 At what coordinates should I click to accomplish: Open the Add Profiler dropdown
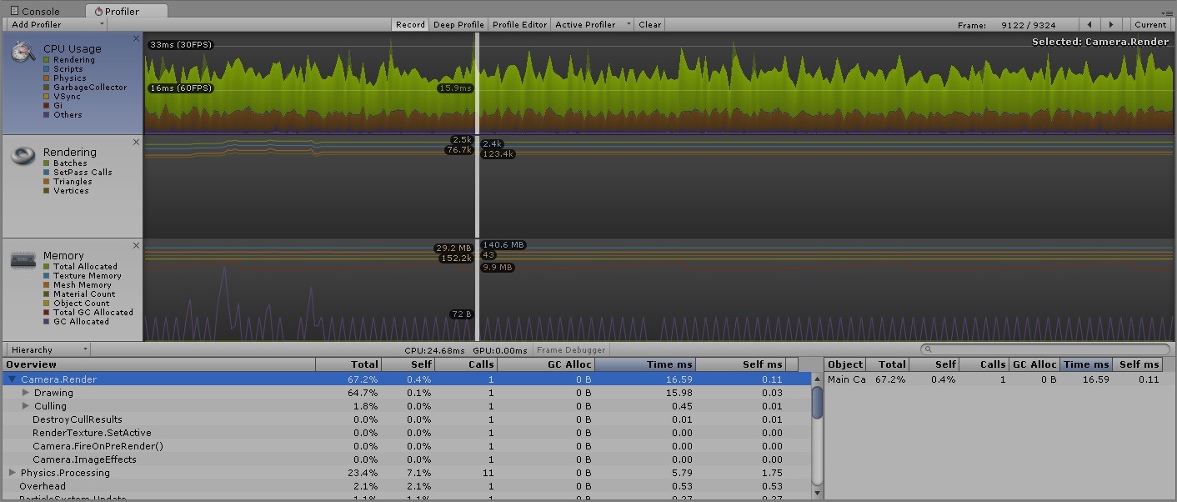pyautogui.click(x=47, y=24)
